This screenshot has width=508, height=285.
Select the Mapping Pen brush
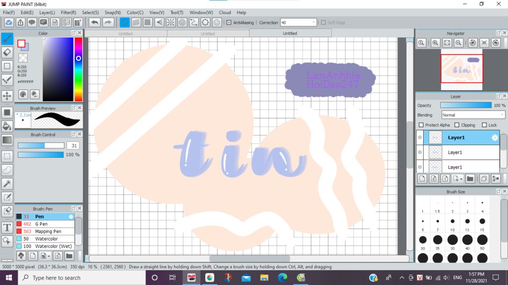(45, 232)
